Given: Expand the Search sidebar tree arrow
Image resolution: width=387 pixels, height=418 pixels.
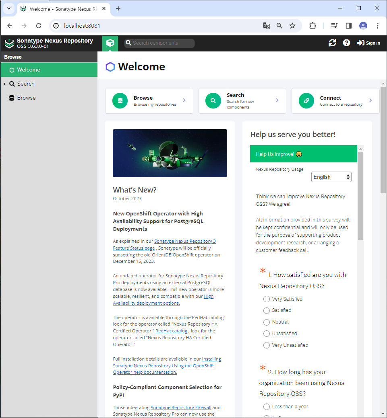Looking at the screenshot, I should pyautogui.click(x=4, y=84).
